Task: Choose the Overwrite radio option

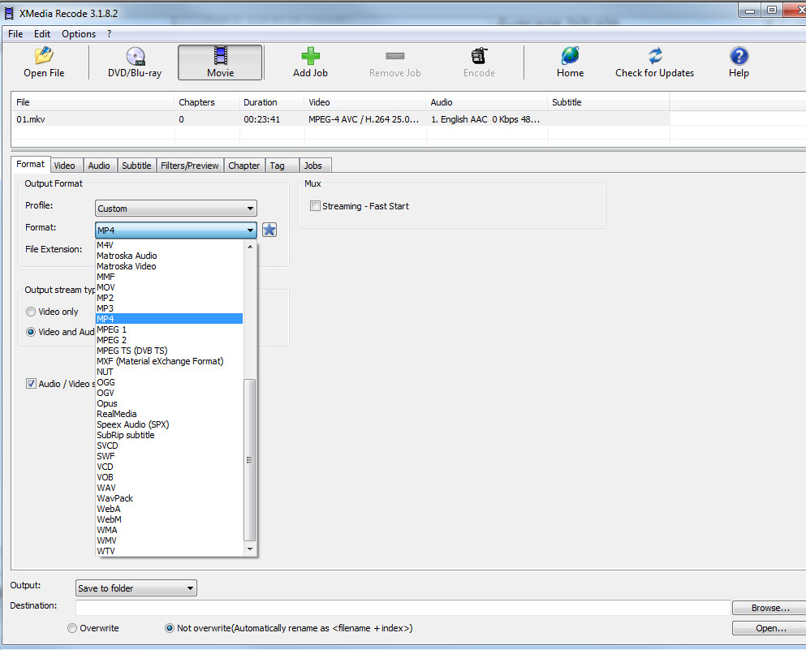Action: [72, 628]
